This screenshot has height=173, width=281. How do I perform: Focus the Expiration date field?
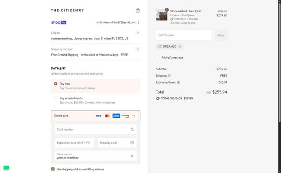point(74,143)
